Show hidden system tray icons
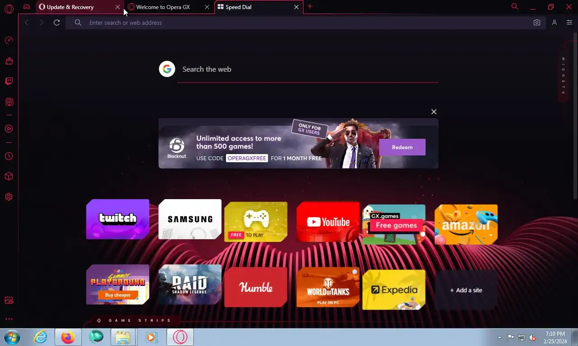Image resolution: width=578 pixels, height=346 pixels. tap(499, 337)
